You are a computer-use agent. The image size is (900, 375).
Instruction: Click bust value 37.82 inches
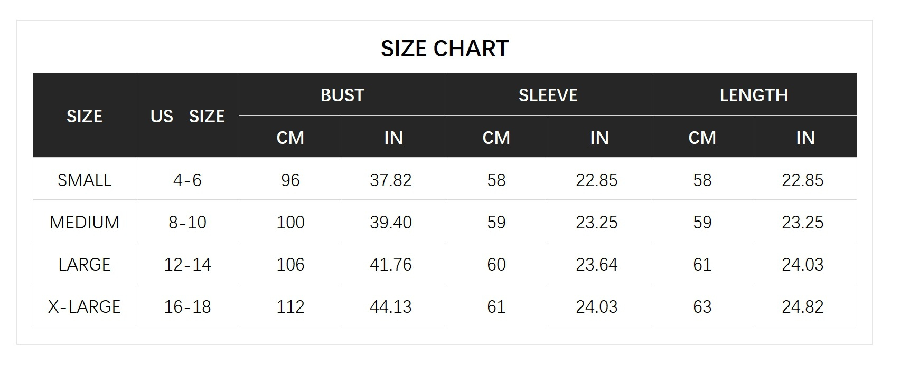coord(391,180)
